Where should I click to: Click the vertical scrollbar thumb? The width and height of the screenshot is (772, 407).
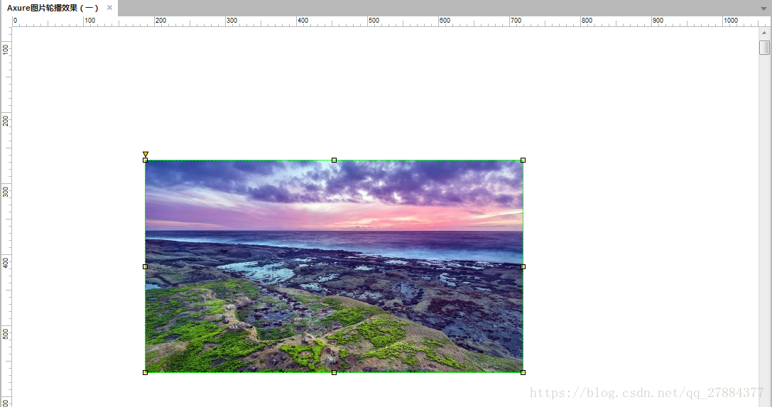click(764, 48)
